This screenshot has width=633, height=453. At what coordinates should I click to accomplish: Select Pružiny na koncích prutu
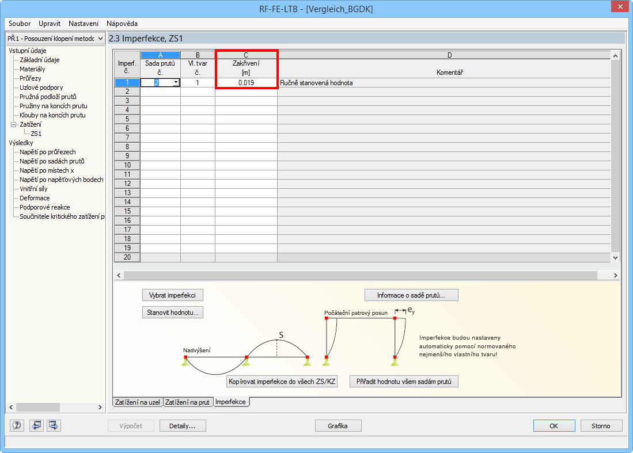tap(54, 106)
